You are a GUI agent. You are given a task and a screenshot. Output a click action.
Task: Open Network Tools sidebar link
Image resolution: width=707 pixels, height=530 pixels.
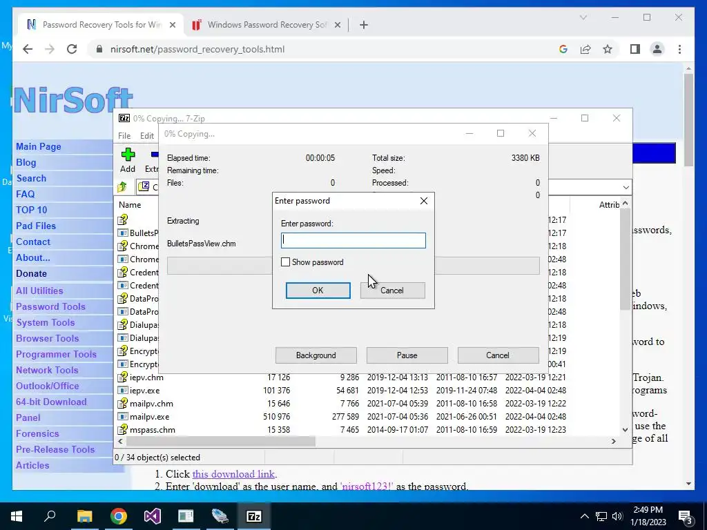(47, 370)
